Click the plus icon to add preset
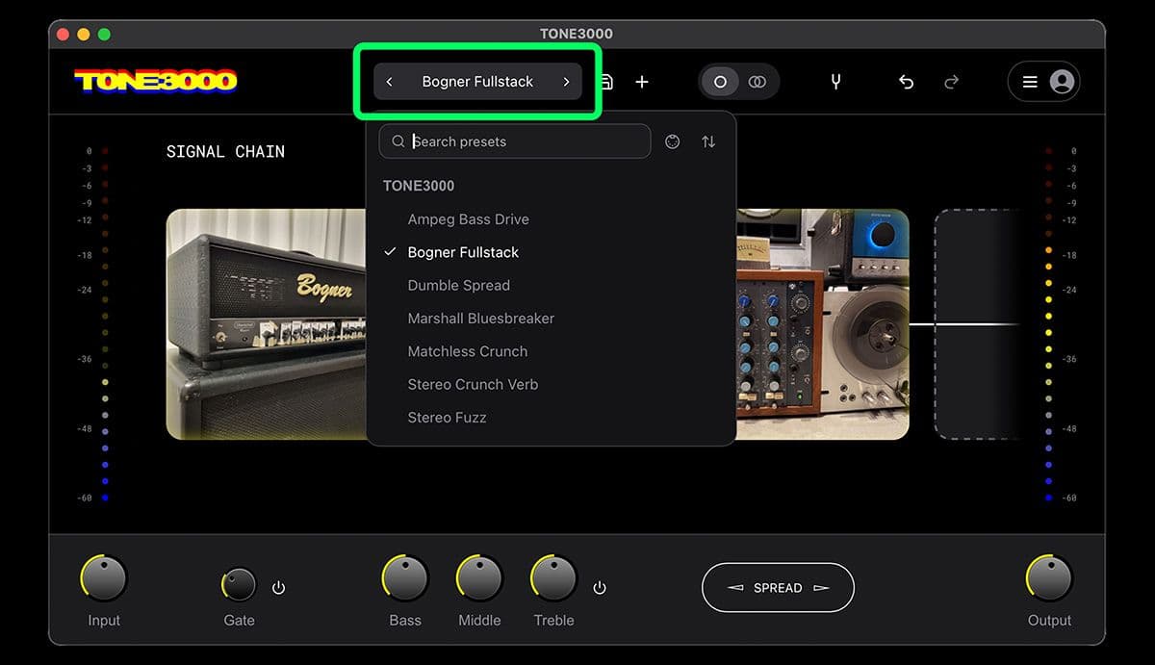The image size is (1155, 665). pyautogui.click(x=642, y=82)
